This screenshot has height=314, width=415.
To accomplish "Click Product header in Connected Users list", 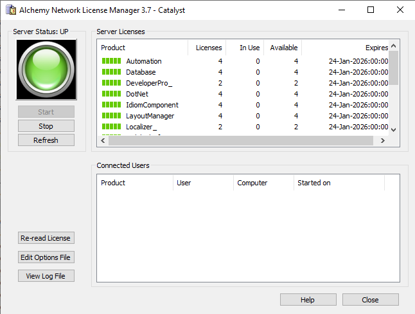I will click(136, 183).
